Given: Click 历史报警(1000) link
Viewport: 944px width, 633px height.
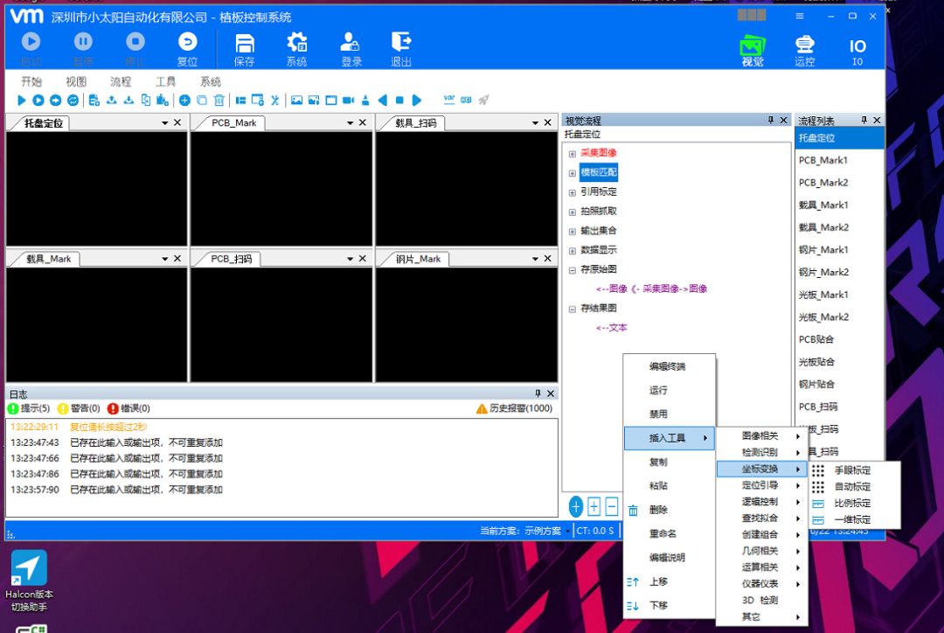Looking at the screenshot, I should [514, 408].
